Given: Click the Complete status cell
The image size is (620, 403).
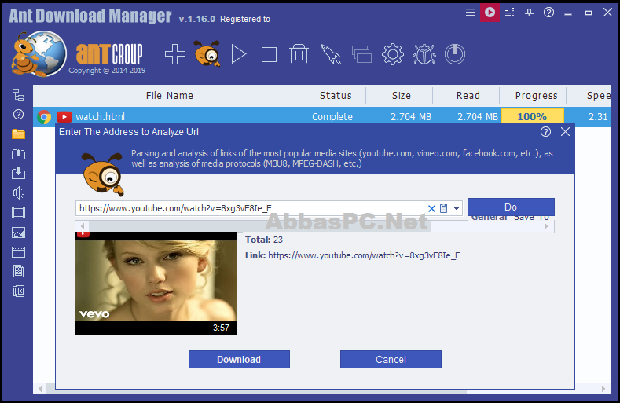Looking at the screenshot, I should [x=332, y=117].
